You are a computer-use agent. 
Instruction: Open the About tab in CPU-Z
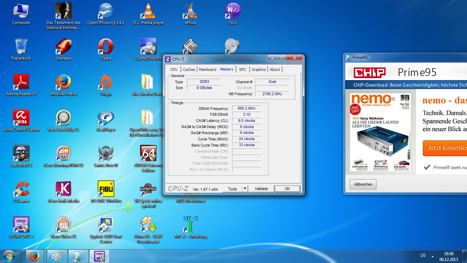pyautogui.click(x=275, y=70)
